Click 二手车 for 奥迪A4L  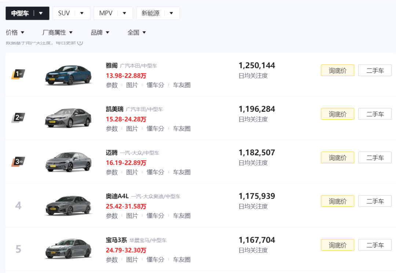[x=375, y=201]
